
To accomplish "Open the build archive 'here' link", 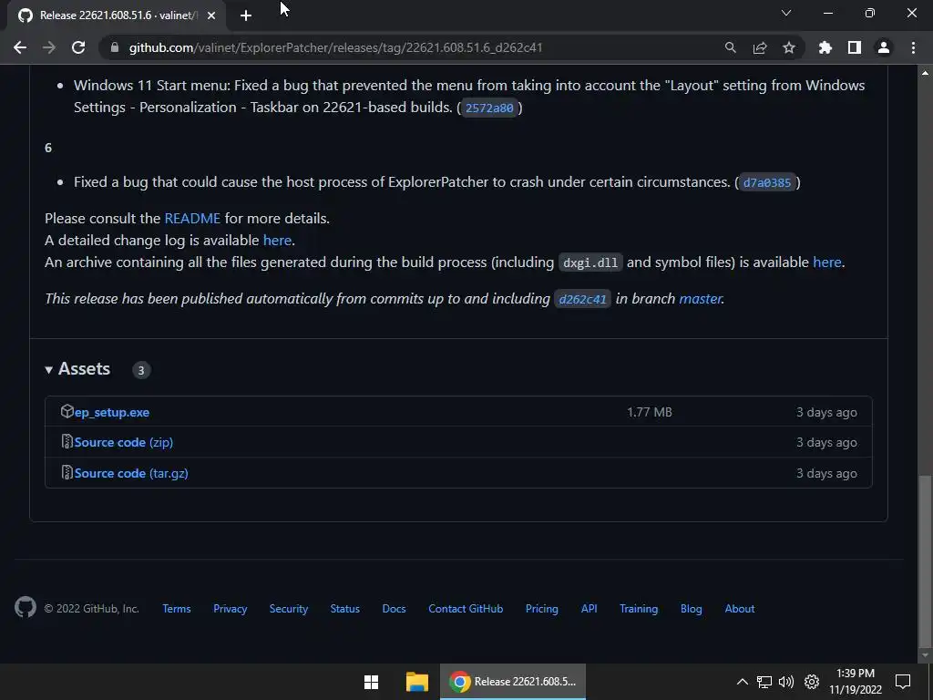I will (x=827, y=262).
